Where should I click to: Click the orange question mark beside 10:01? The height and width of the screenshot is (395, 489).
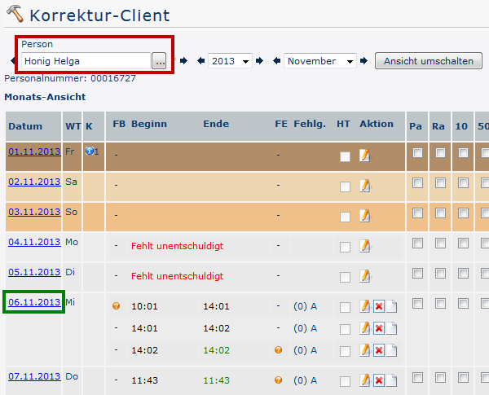coord(117,306)
